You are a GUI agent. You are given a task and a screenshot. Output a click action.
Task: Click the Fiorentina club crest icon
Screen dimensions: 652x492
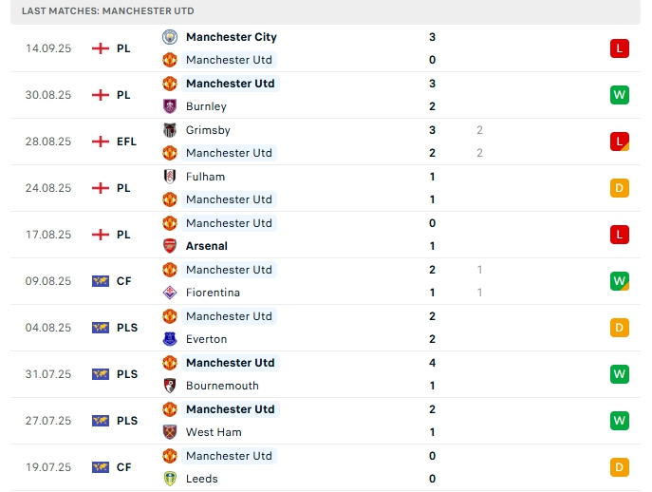170,293
